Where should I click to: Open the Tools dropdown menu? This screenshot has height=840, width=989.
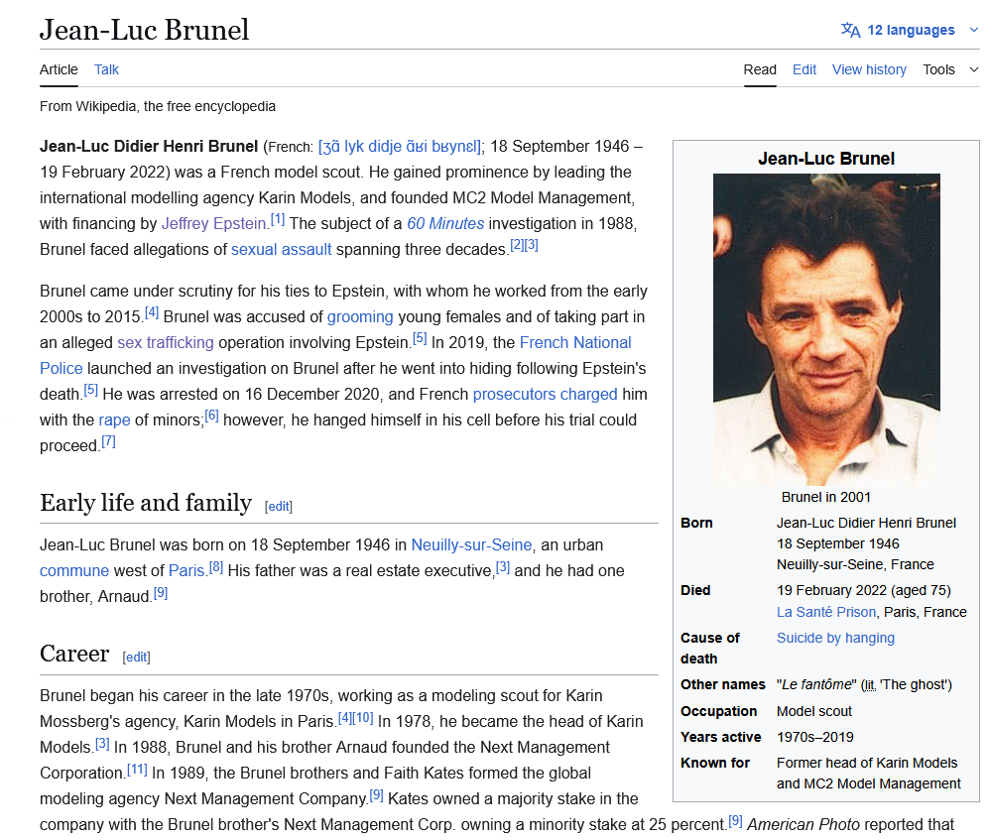click(x=950, y=69)
